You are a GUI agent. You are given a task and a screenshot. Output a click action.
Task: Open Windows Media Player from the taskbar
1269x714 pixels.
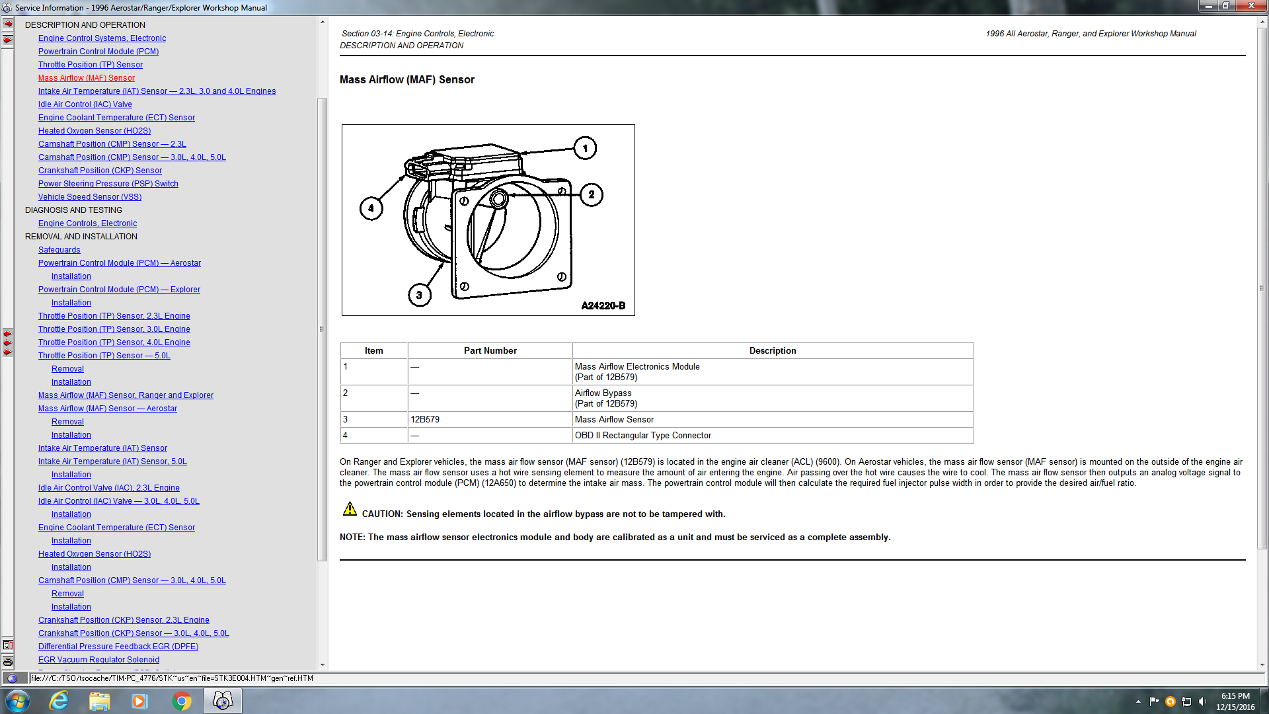[x=139, y=701]
